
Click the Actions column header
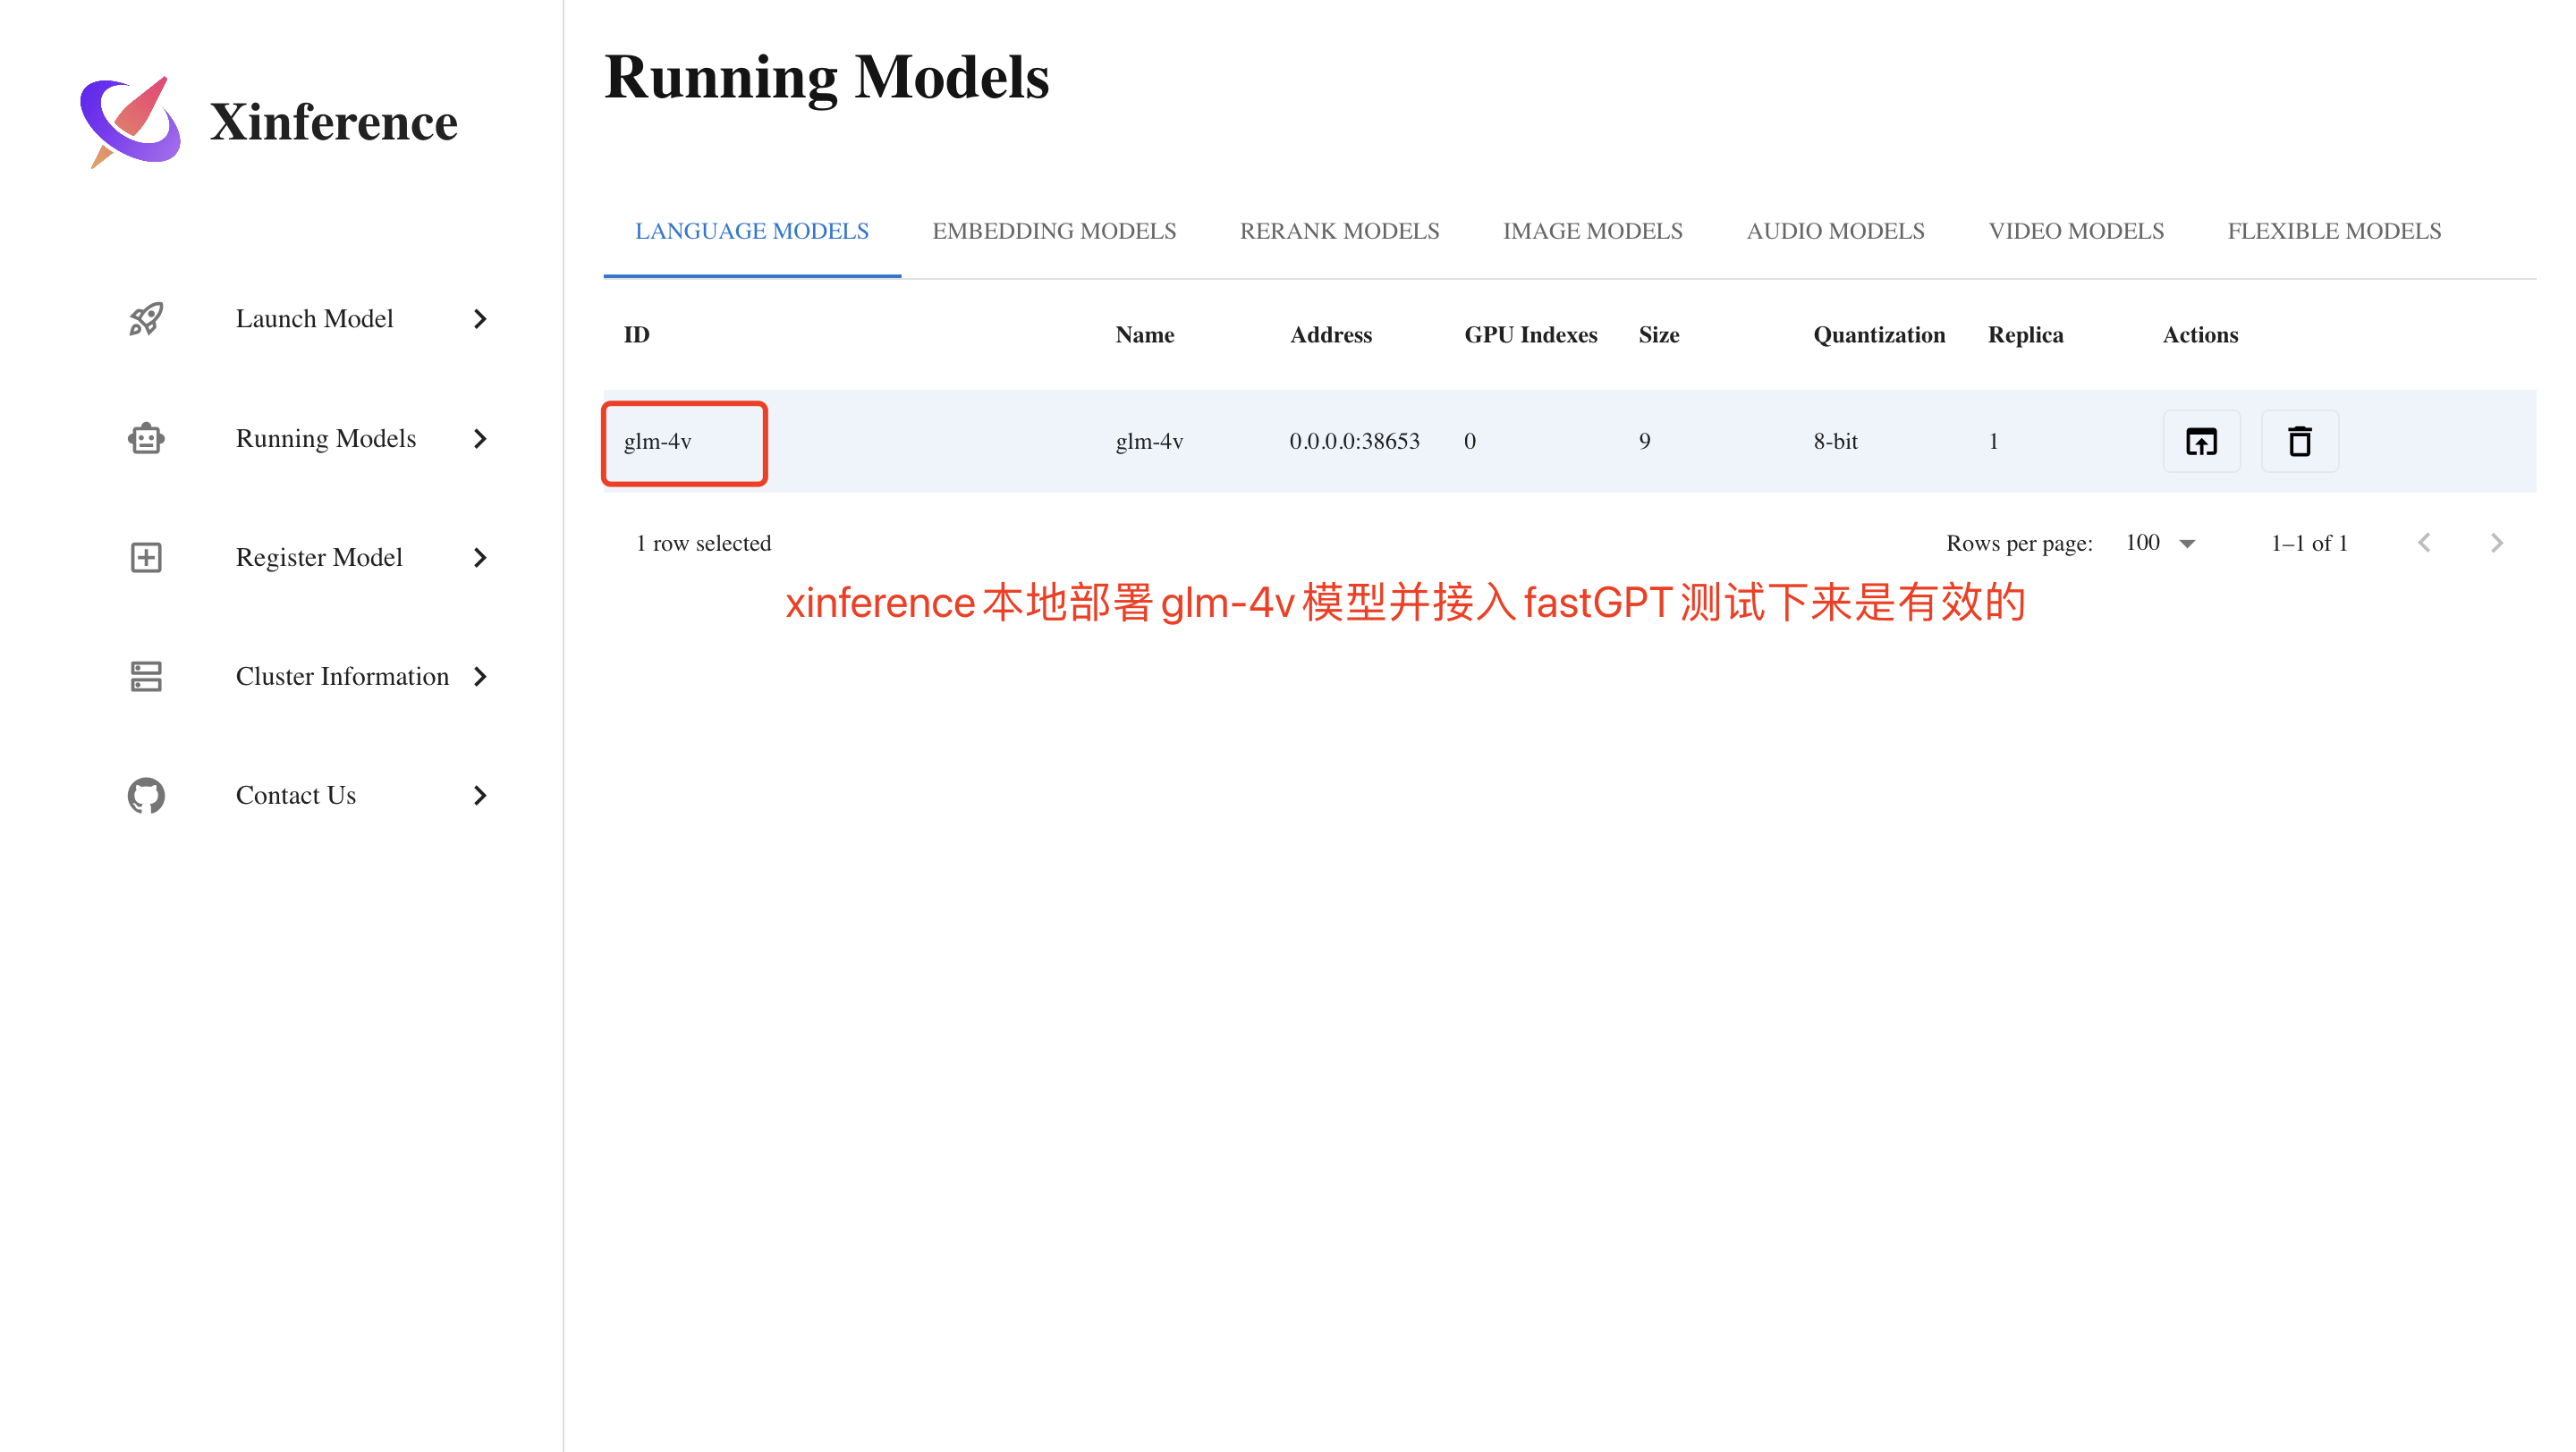(2200, 334)
